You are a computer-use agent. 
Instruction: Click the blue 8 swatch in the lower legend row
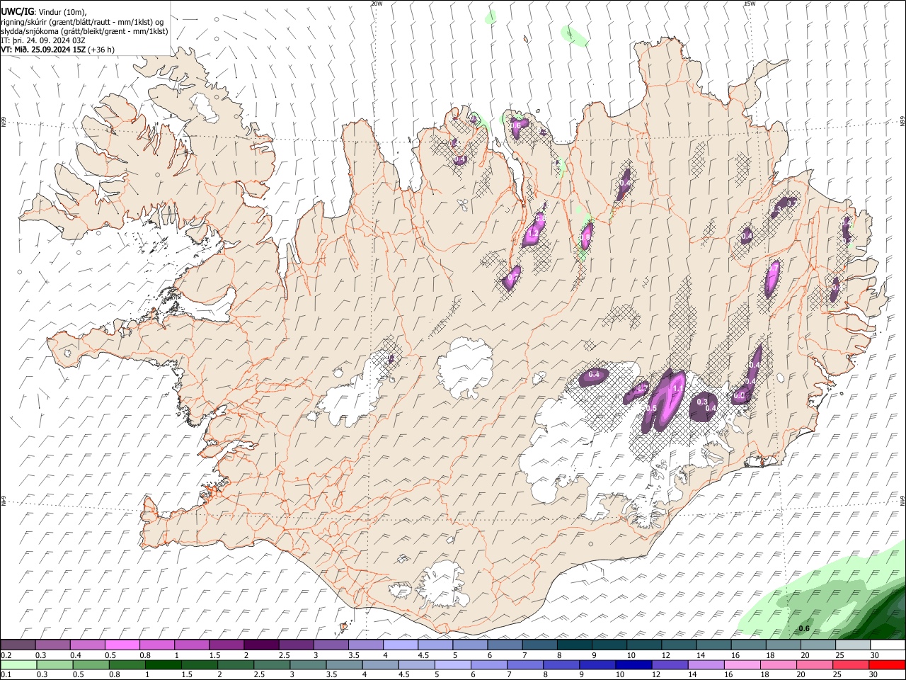(561, 665)
